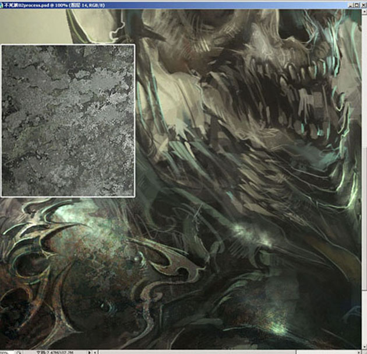Click the horizontal scrollbar track at bottom
This screenshot has width=367, height=354.
pyautogui.click(x=233, y=352)
